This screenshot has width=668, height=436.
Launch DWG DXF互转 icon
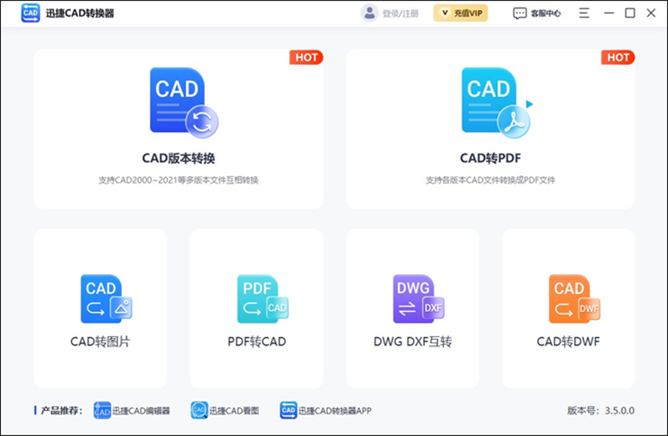pos(418,298)
